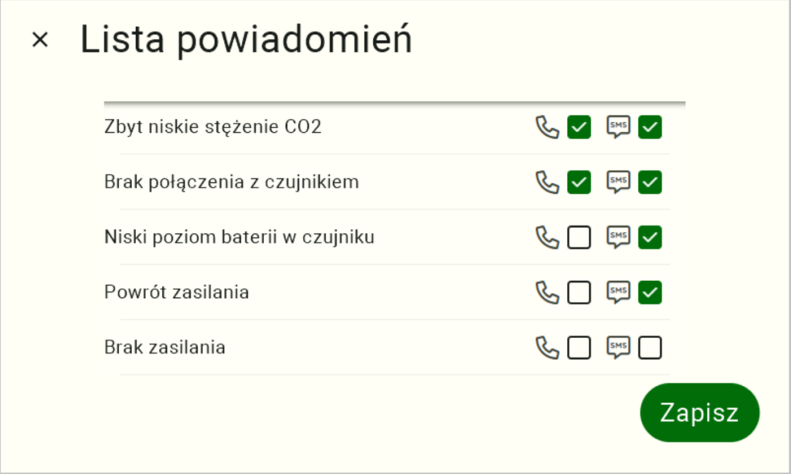
Task: Click SMS icon for Brak zasilania
Action: point(619,347)
